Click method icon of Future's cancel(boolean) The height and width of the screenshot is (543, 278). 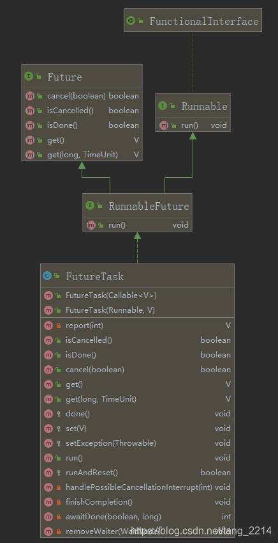click(x=30, y=96)
